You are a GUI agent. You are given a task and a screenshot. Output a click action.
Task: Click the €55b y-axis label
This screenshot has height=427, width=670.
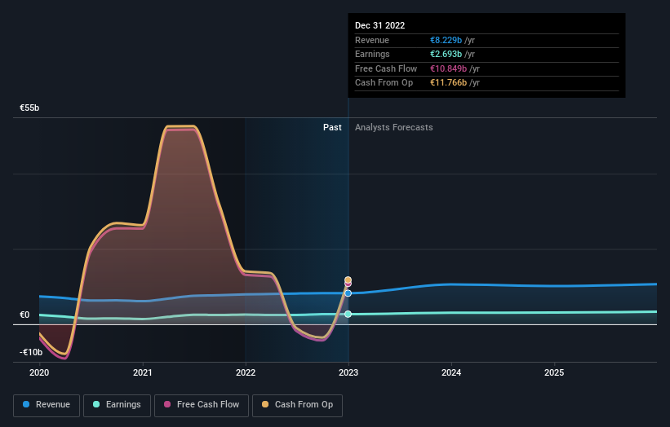coord(29,108)
